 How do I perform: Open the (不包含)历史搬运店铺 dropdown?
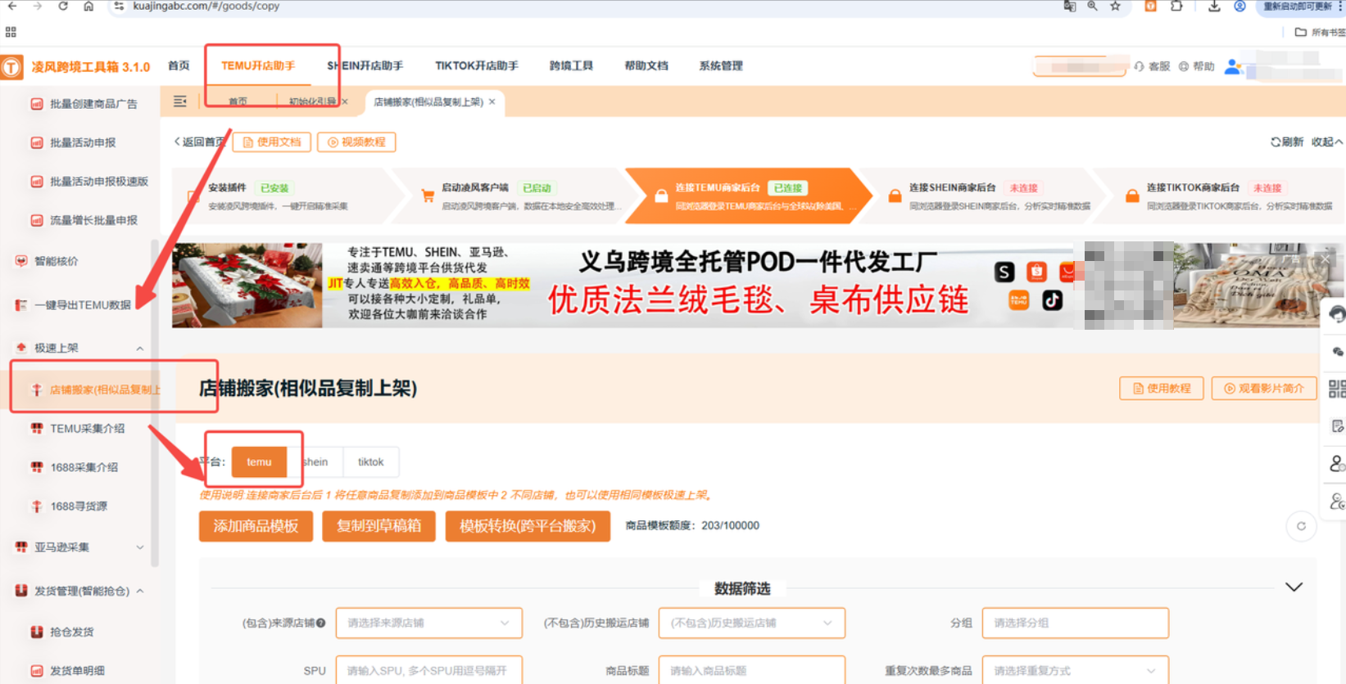(x=751, y=623)
